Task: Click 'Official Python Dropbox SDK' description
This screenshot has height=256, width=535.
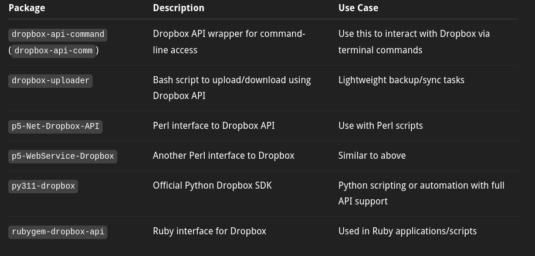Action: coord(212,186)
